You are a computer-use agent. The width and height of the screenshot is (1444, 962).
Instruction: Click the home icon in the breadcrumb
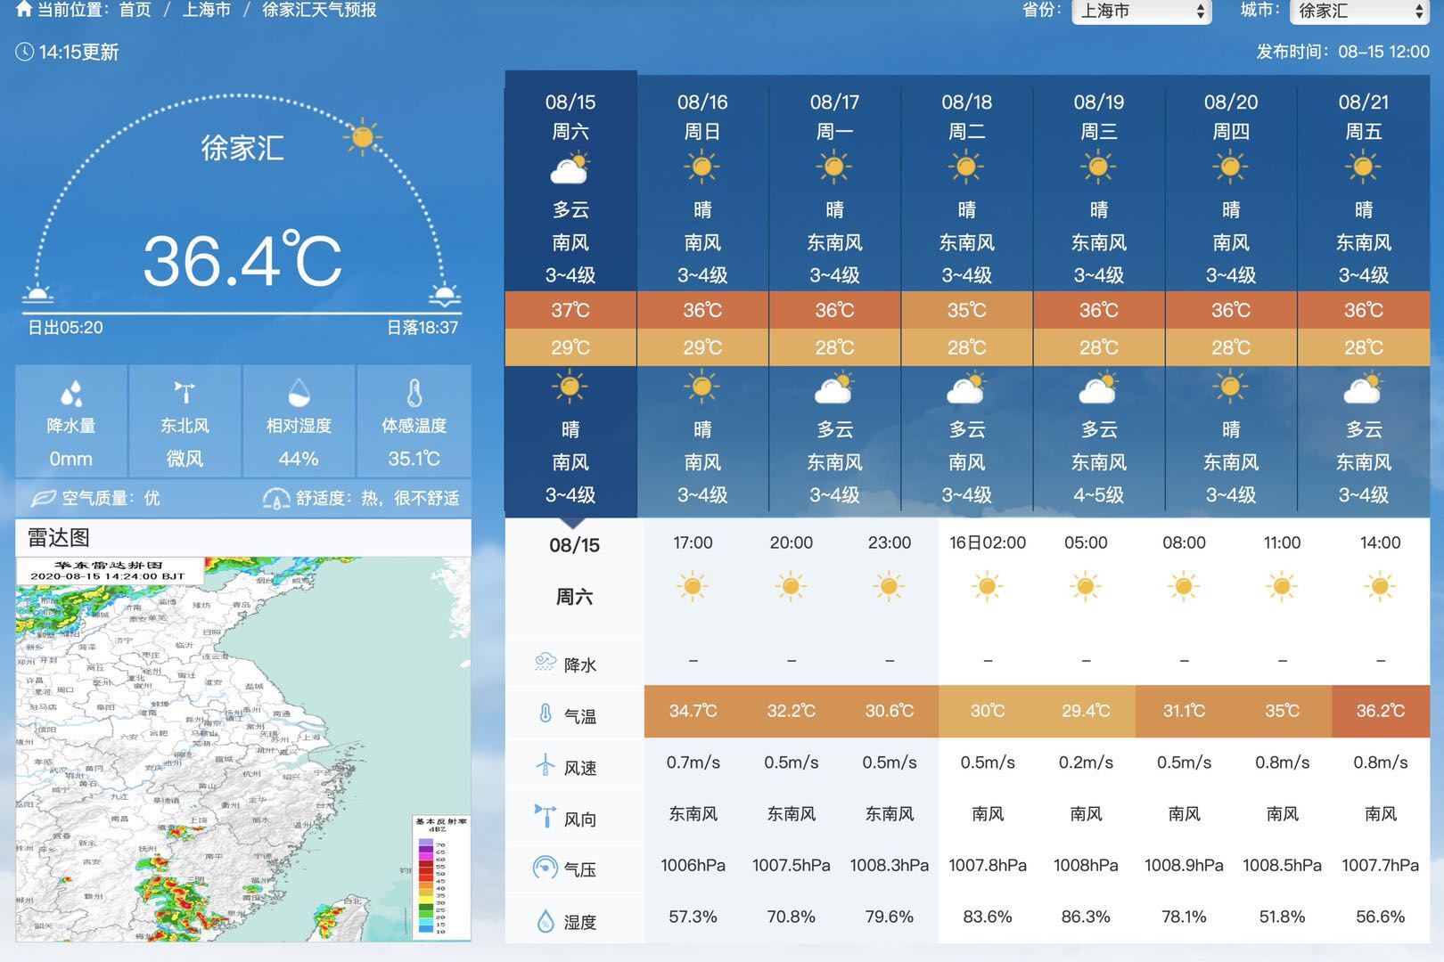click(x=24, y=10)
